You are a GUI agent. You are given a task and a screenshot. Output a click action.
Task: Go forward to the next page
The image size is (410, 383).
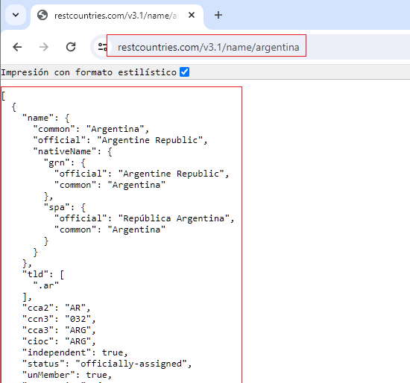(x=44, y=47)
